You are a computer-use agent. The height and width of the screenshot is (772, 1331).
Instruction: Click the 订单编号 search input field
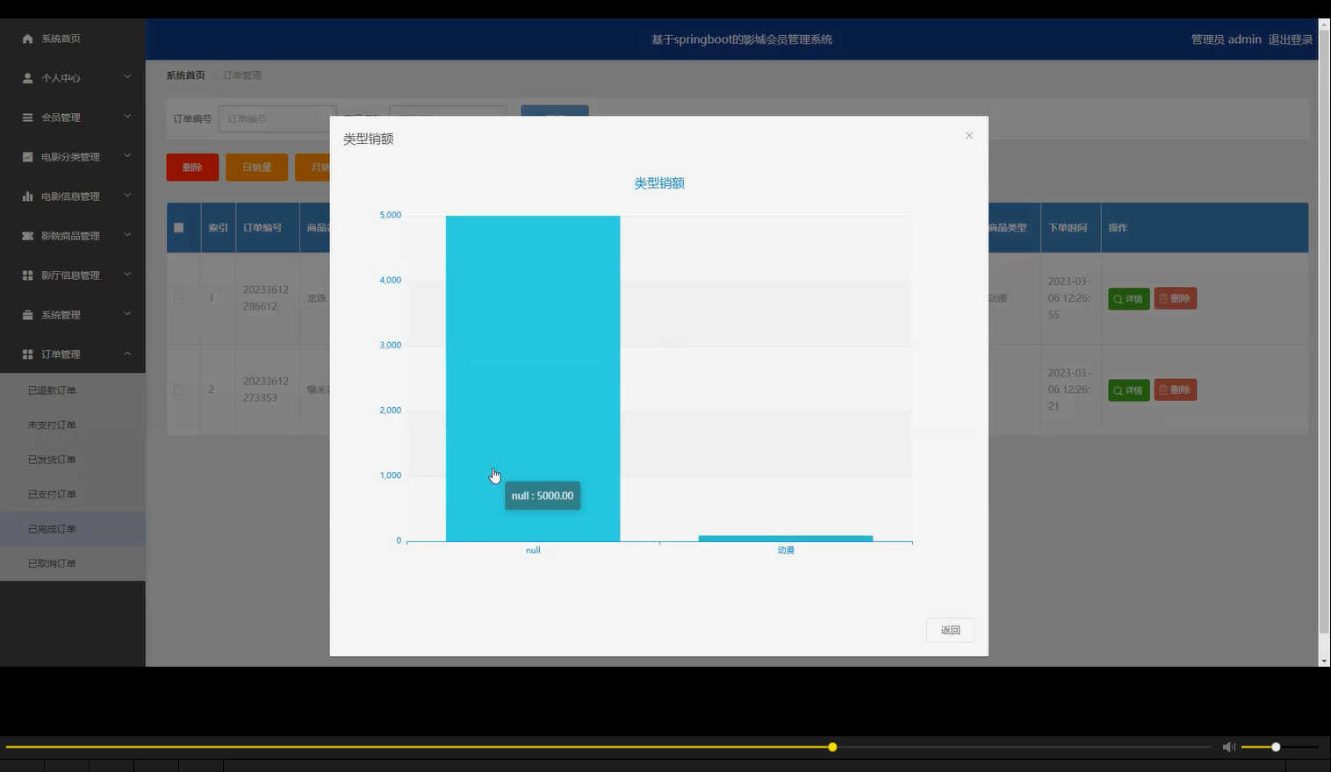pyautogui.click(x=277, y=118)
